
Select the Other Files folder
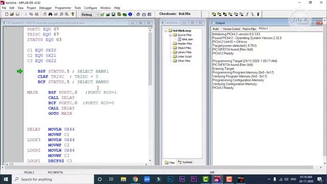tap(182, 61)
